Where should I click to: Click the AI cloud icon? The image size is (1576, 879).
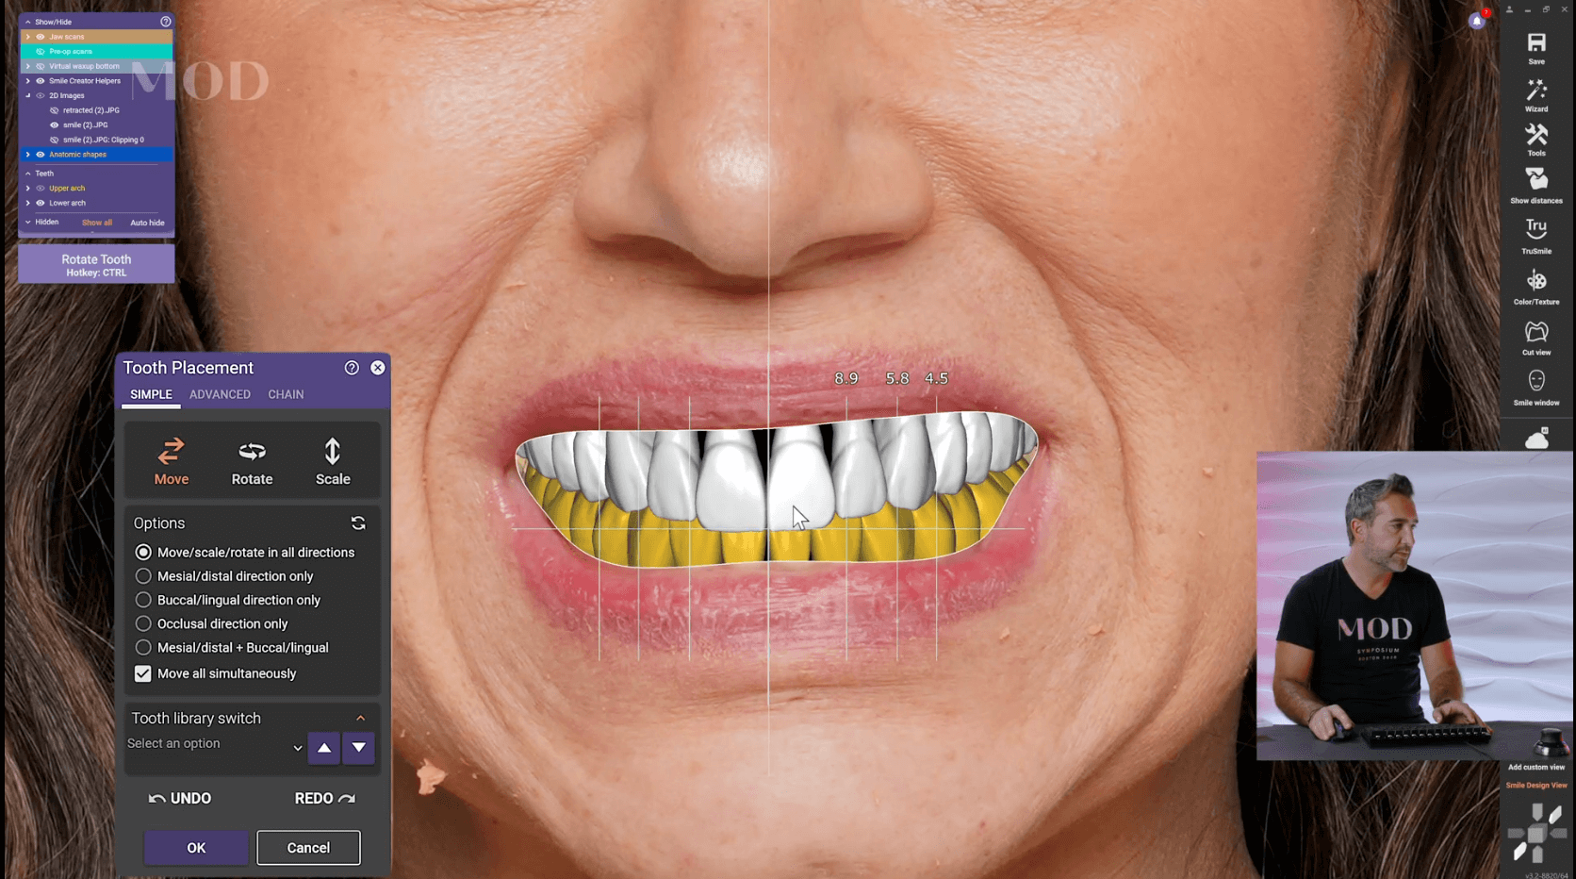(1536, 438)
